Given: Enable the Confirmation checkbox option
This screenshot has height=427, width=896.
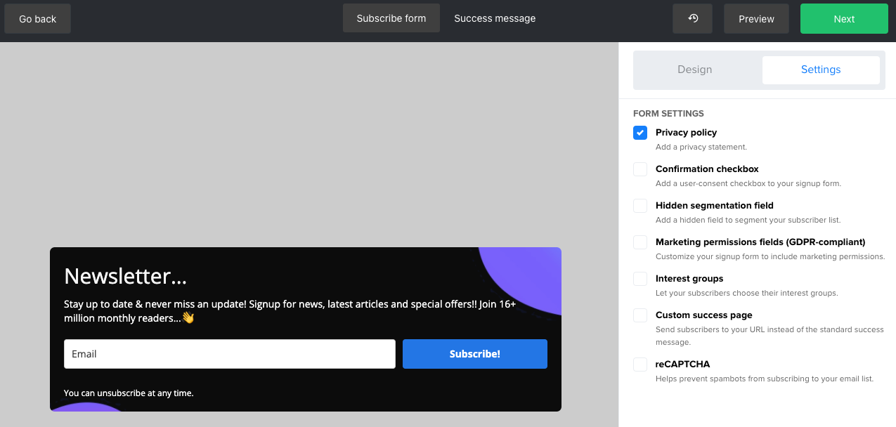Looking at the screenshot, I should click(640, 169).
